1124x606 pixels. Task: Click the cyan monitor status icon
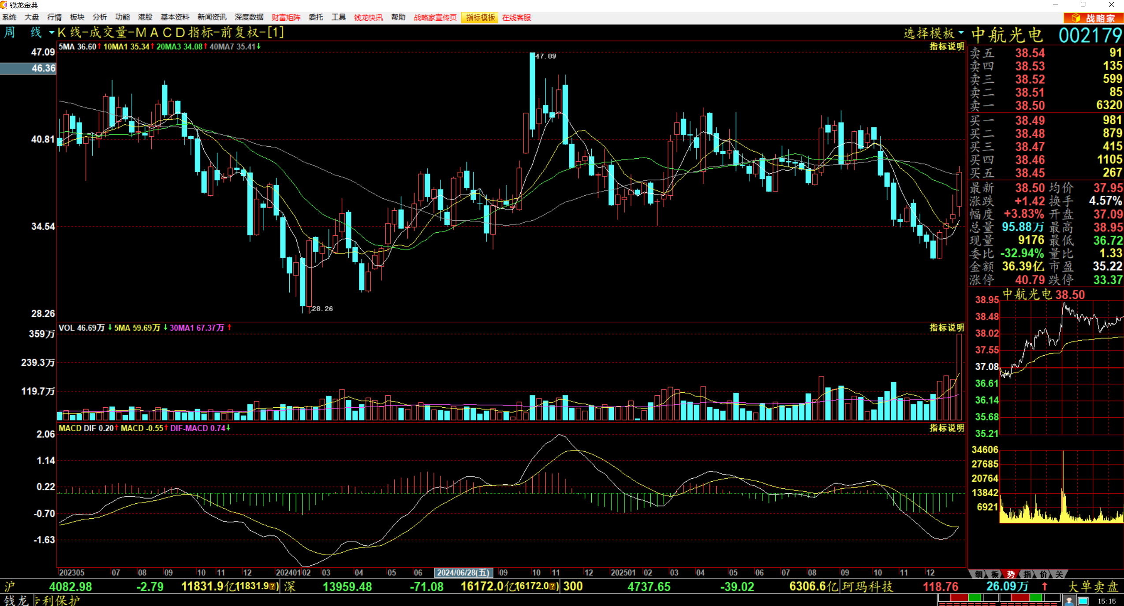point(1083,601)
